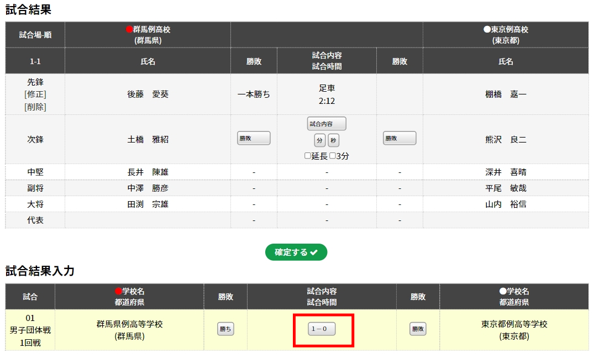This screenshot has height=358, width=594.
Task: Click the red circle beside 群馬例高校 header
Action: click(129, 30)
